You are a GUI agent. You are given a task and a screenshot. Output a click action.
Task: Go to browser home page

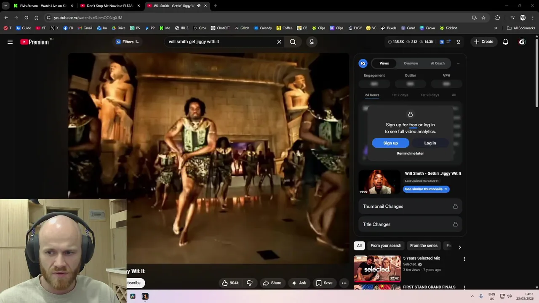tap(36, 18)
